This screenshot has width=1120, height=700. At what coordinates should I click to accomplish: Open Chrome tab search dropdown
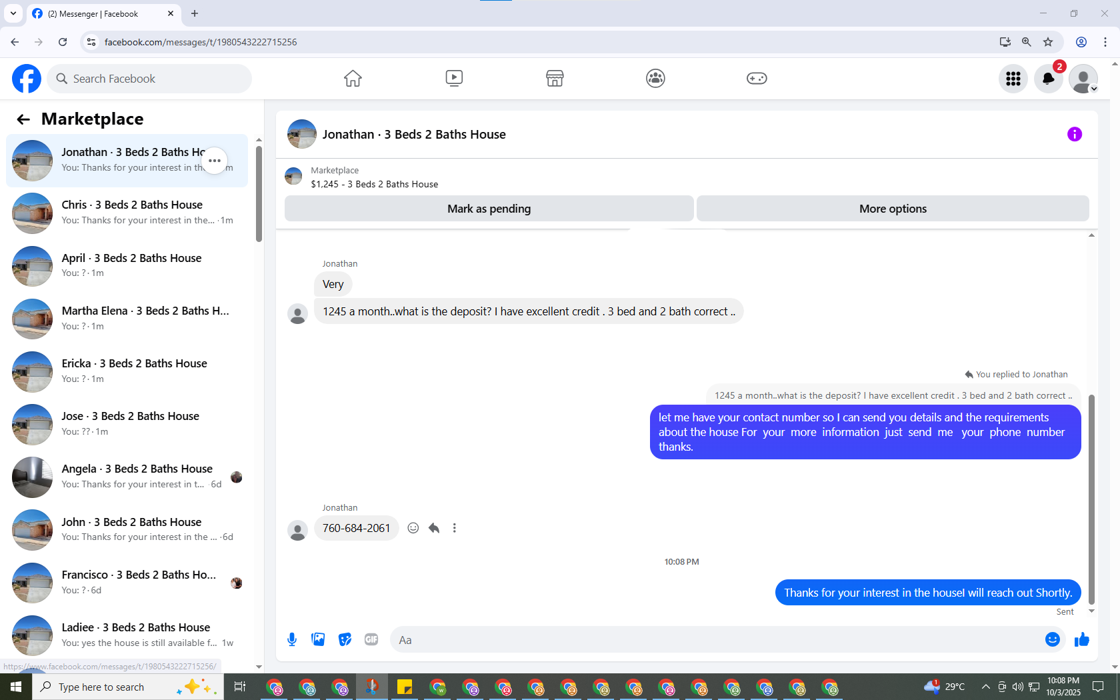(x=13, y=13)
